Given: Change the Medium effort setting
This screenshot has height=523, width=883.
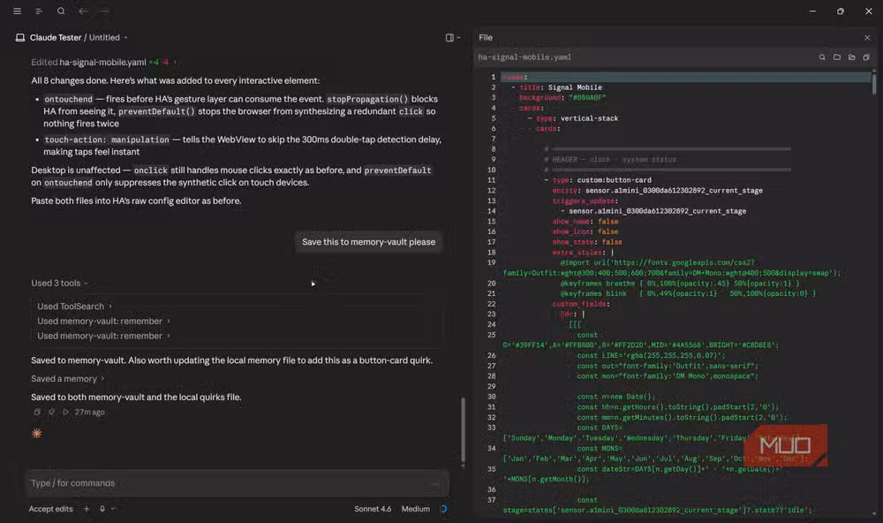Looking at the screenshot, I should pos(416,509).
